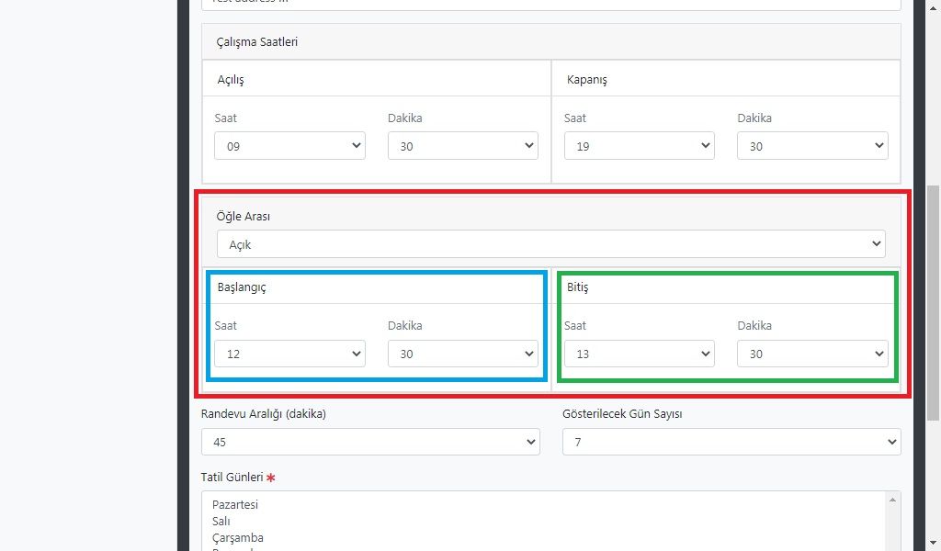Screen dimensions: 941x551
Task: Expand the Bitiş Dakika dropdown
Action: (811, 354)
